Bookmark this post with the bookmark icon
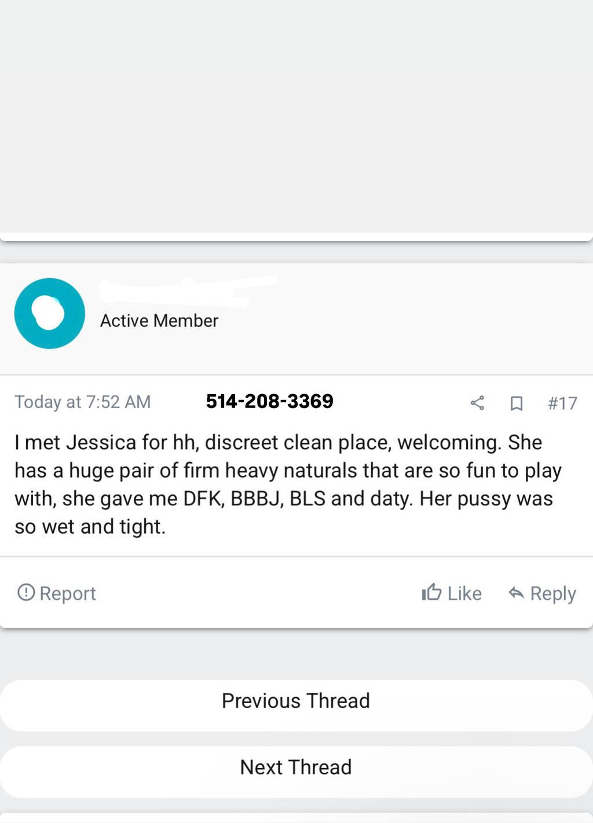593x823 pixels. [x=516, y=403]
